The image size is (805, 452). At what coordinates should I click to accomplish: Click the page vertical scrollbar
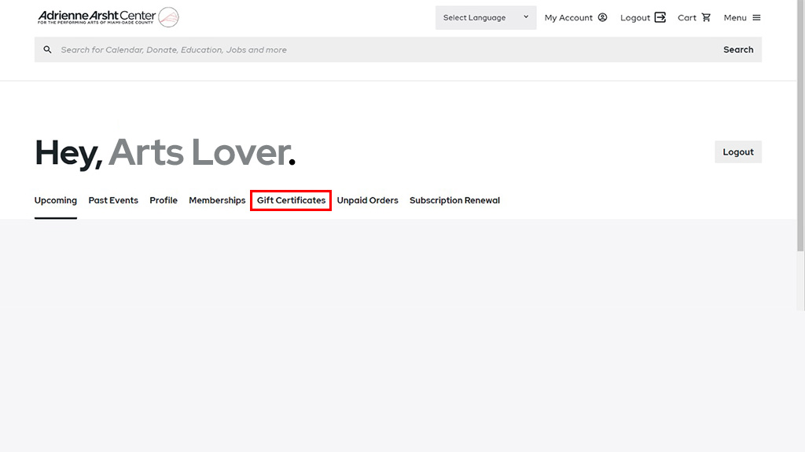[801, 126]
